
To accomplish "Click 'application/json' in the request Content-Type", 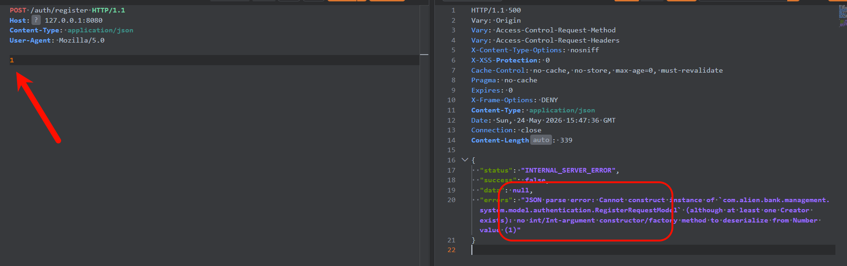I will pyautogui.click(x=100, y=30).
